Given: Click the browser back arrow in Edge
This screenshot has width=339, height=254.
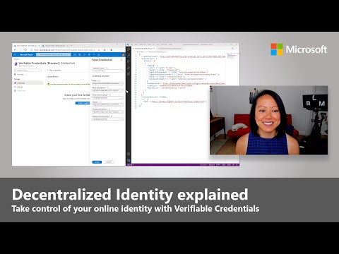Looking at the screenshot, I should coord(16,50).
